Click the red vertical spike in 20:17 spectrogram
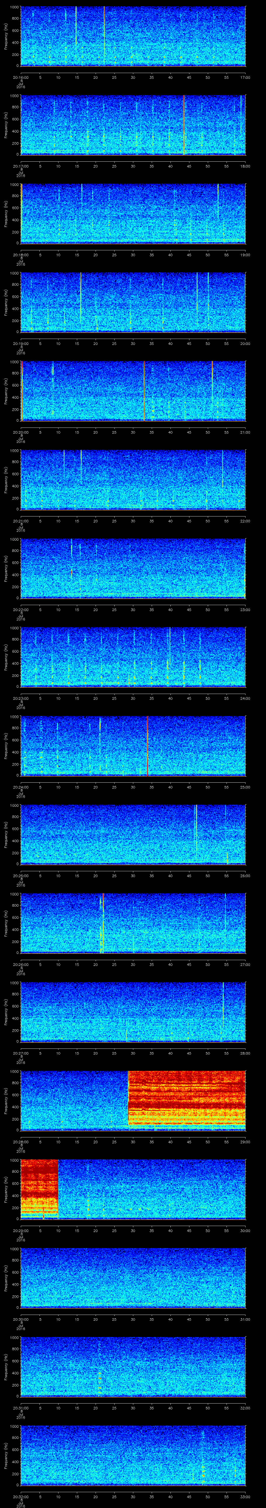 pos(184,125)
